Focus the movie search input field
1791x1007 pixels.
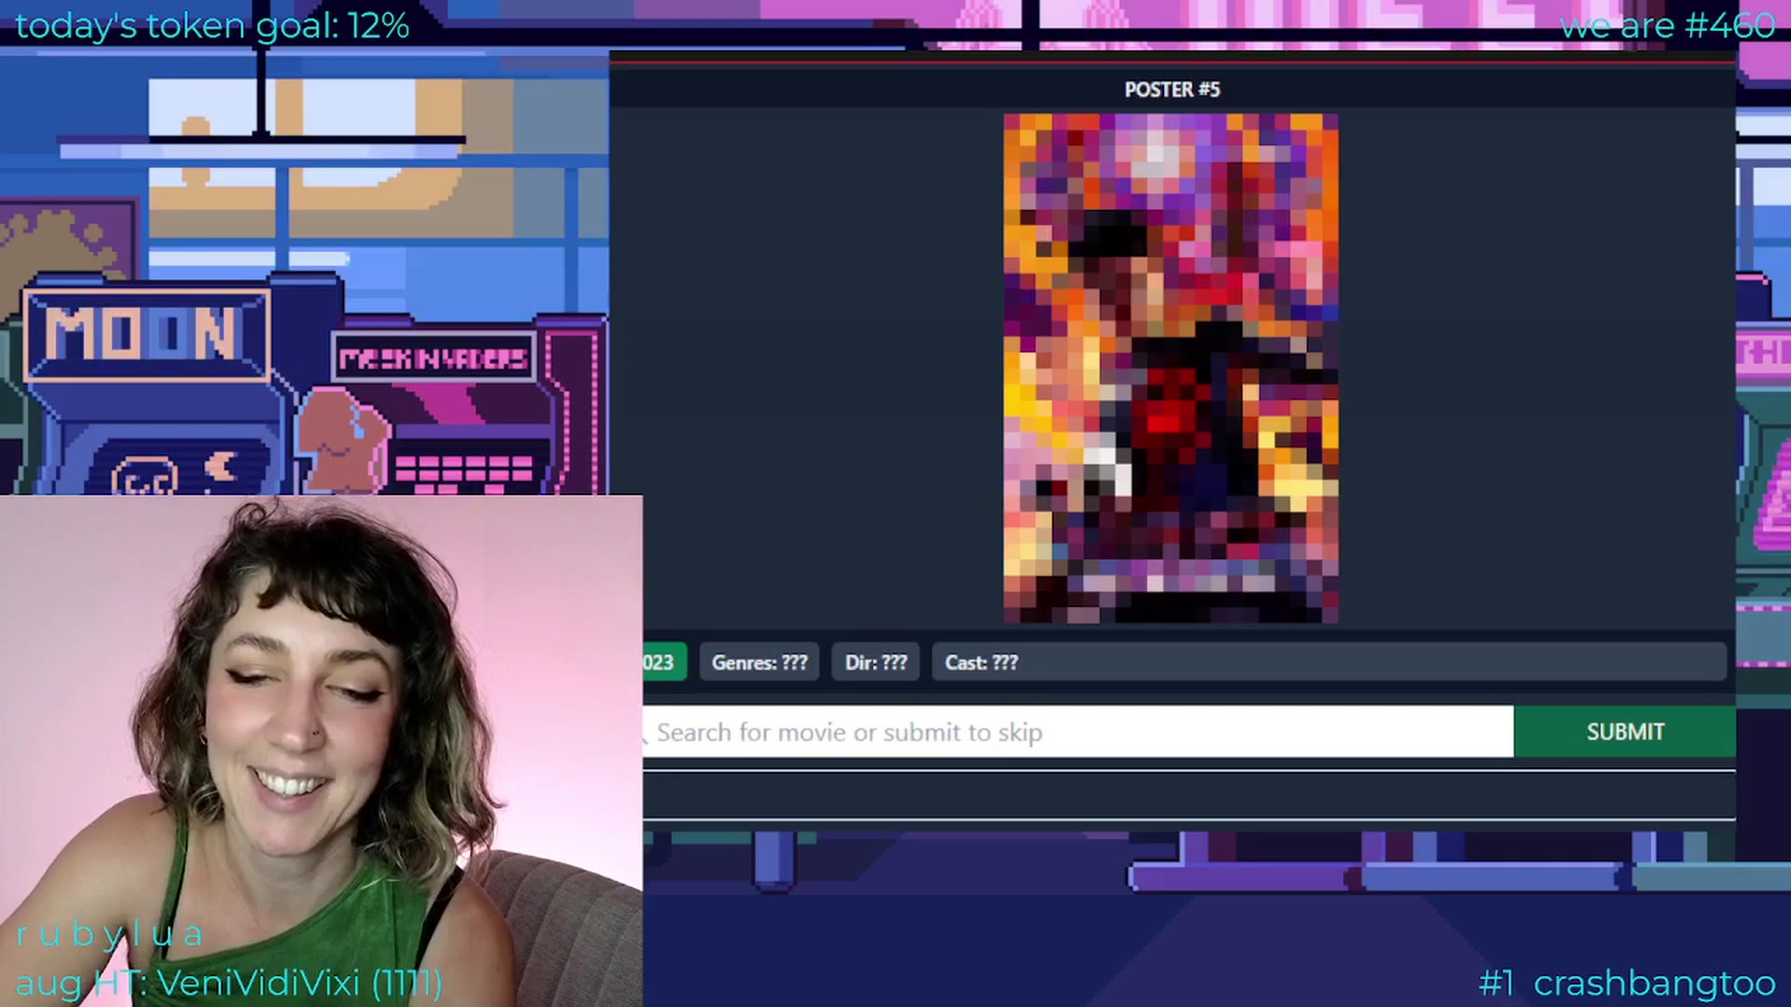pos(1078,732)
